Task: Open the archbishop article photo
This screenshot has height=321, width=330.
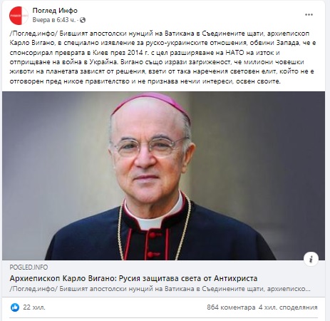Action: pyautogui.click(x=163, y=175)
